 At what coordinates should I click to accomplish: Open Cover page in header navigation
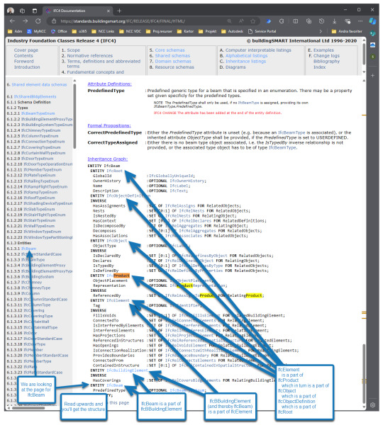(26, 50)
